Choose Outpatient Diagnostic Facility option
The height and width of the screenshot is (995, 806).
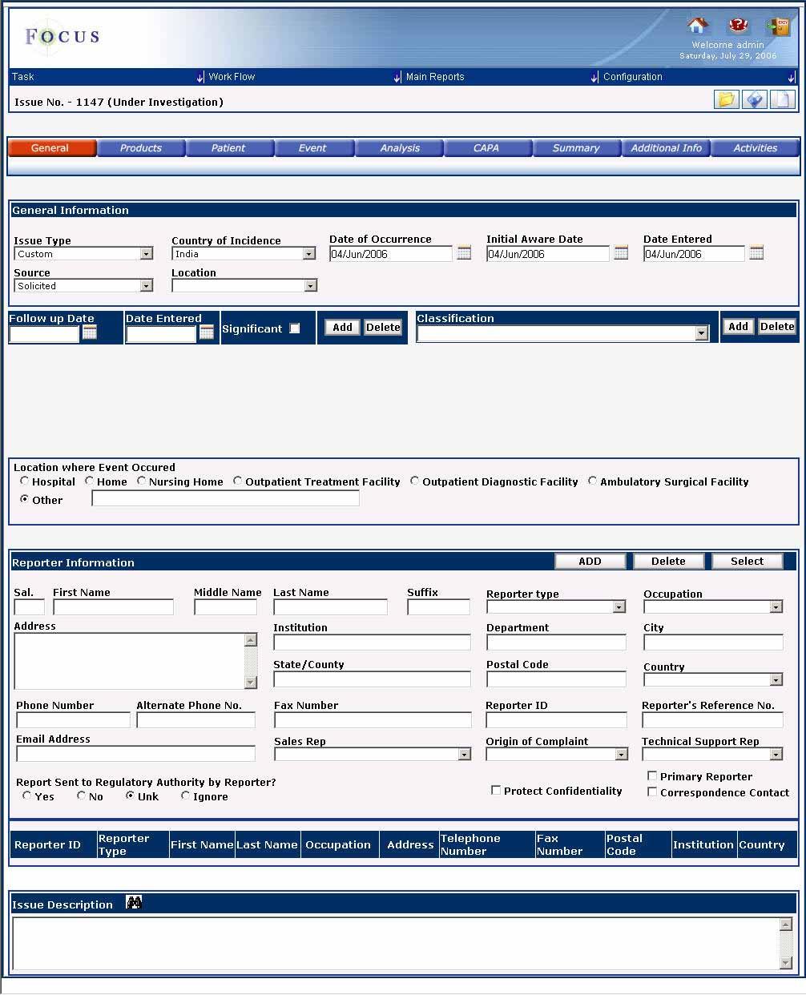(414, 481)
